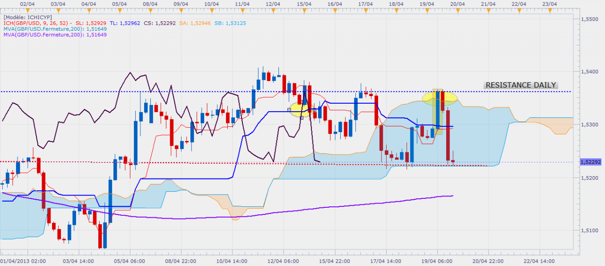Screen dimensions: 605x266
Task: Click the orange marker under 12/04
Action: (x=272, y=10)
